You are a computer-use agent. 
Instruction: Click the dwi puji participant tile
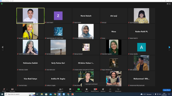(x=114, y=16)
